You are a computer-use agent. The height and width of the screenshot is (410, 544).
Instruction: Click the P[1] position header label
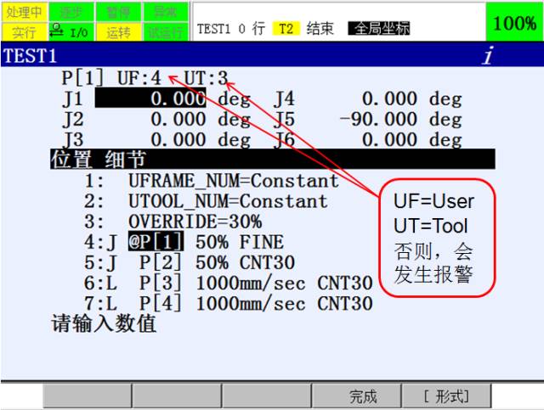pyautogui.click(x=82, y=78)
